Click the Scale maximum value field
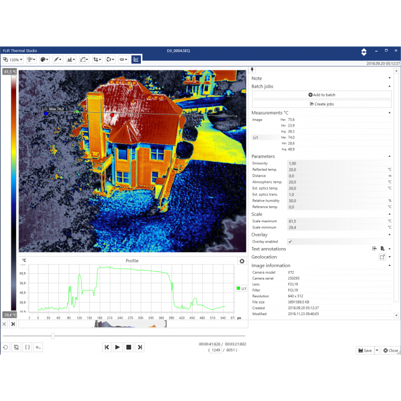Screen dimensions: 401x401 (x=337, y=221)
